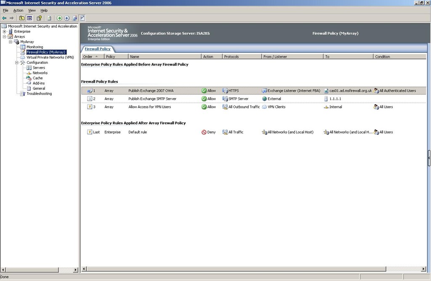Select Firewall Policy (MyArray) in tree
431x281 pixels.
click(x=46, y=52)
